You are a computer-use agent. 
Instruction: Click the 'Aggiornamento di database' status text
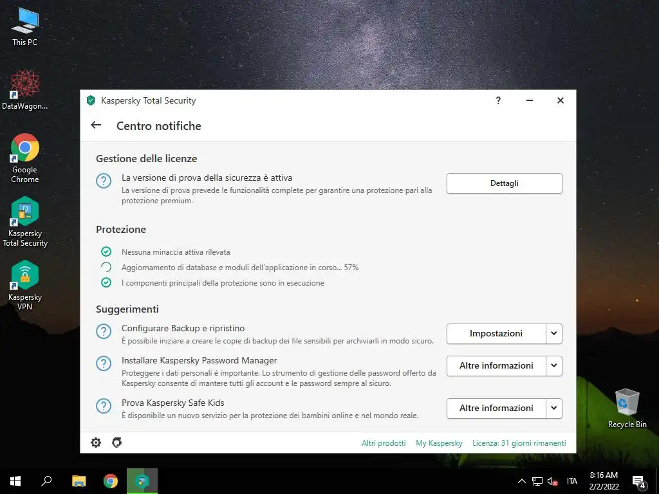tap(240, 268)
